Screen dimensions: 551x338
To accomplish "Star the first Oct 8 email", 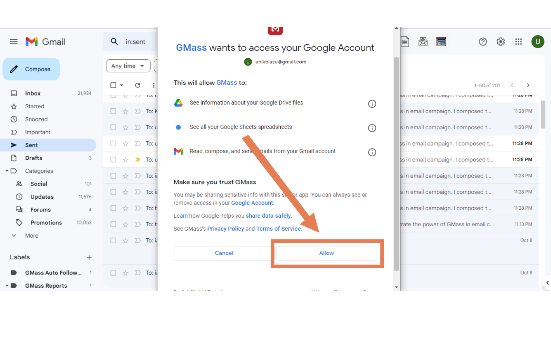I will click(125, 240).
